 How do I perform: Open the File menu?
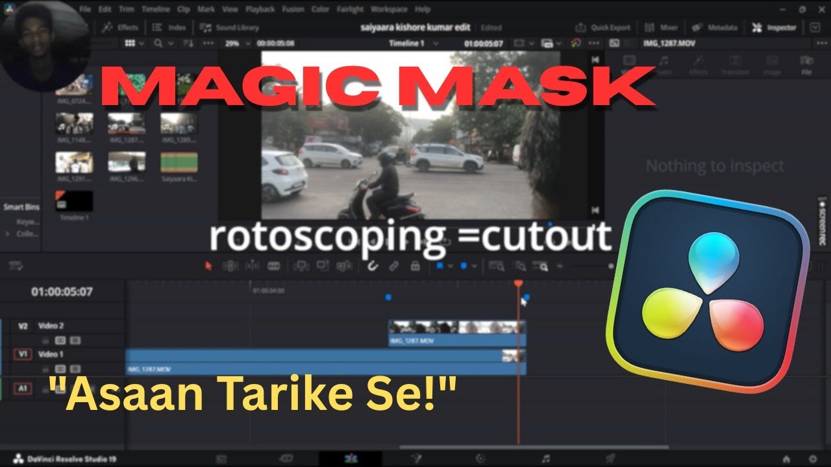coord(84,9)
